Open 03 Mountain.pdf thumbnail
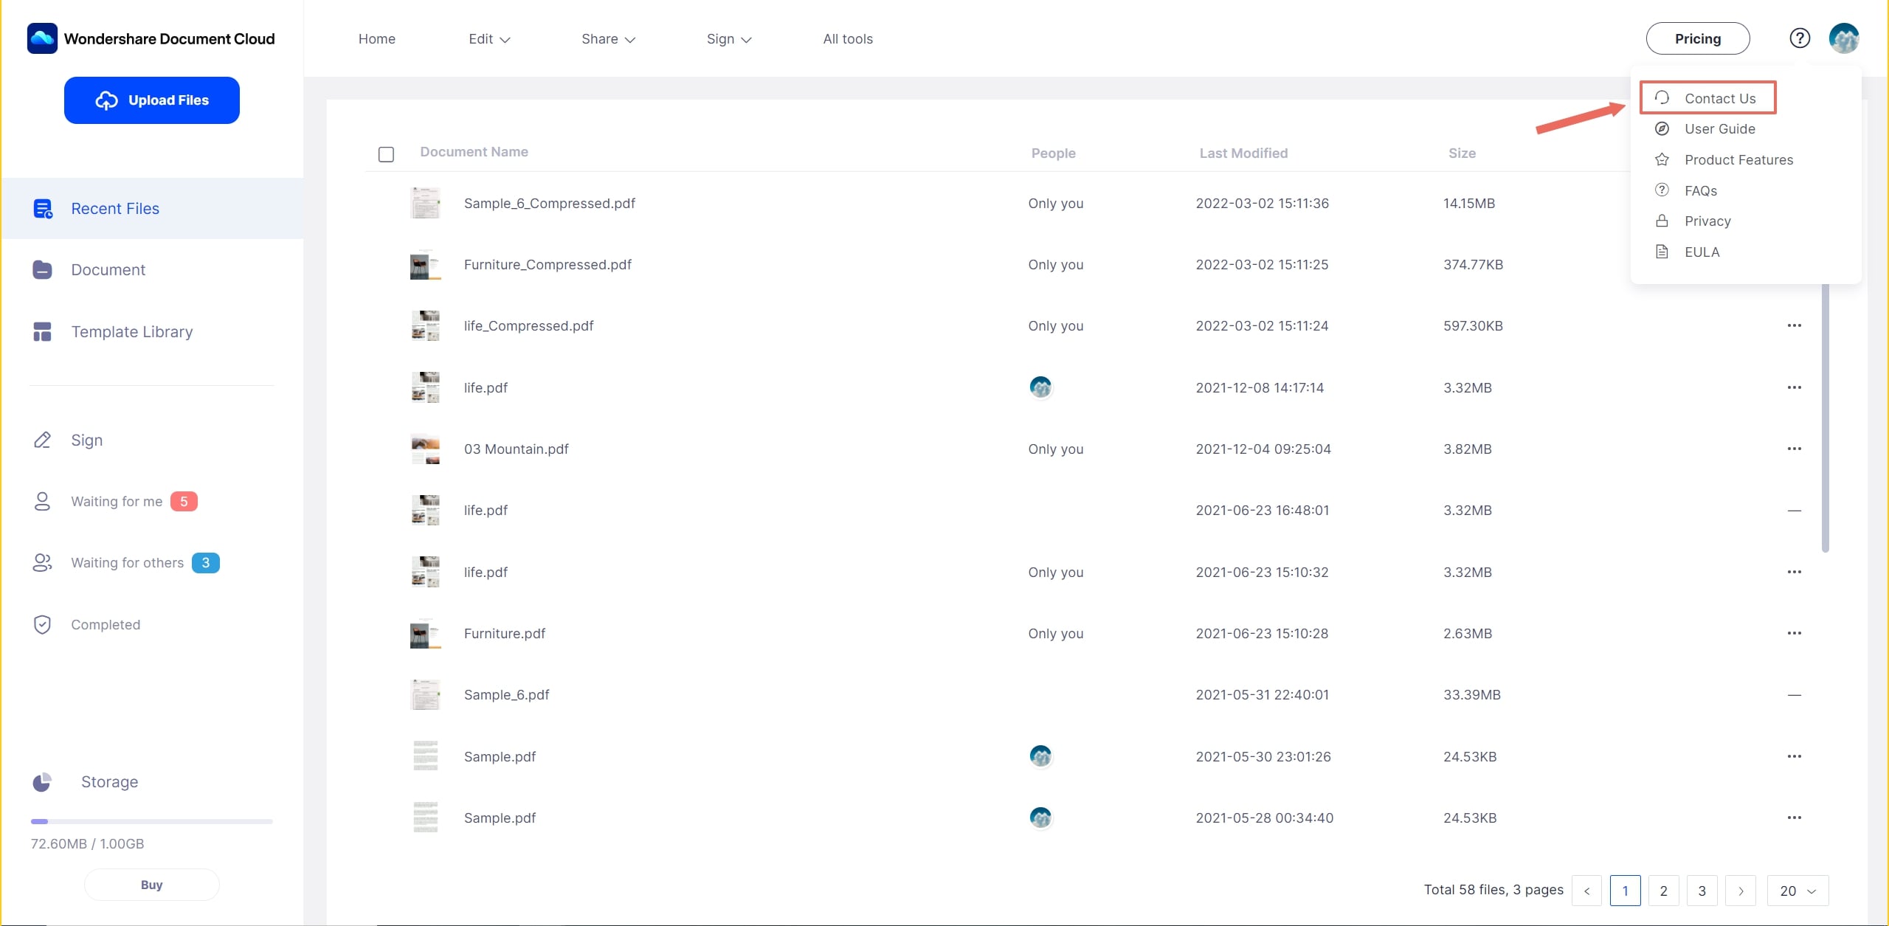Viewport: 1889px width, 926px height. click(x=425, y=449)
